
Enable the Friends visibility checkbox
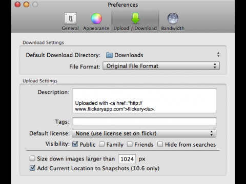130,144
